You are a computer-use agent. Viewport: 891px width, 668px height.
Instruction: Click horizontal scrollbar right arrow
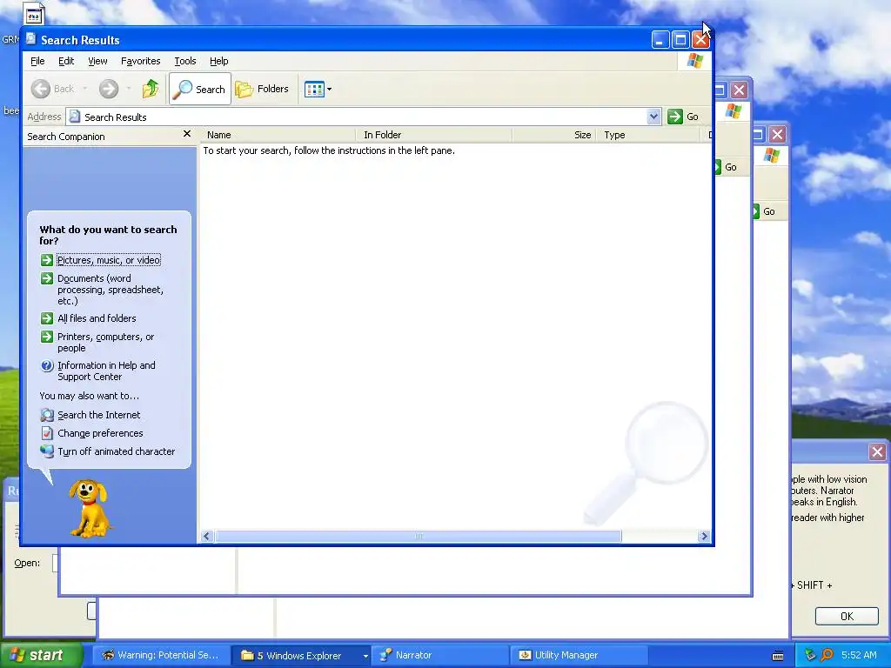(x=704, y=536)
